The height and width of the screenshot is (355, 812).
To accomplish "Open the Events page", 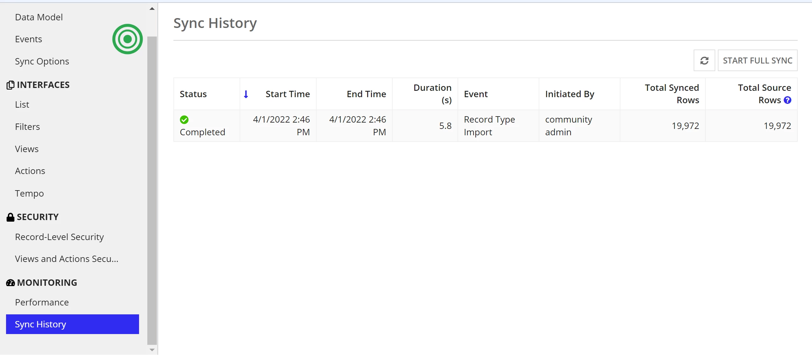I will pyautogui.click(x=29, y=39).
